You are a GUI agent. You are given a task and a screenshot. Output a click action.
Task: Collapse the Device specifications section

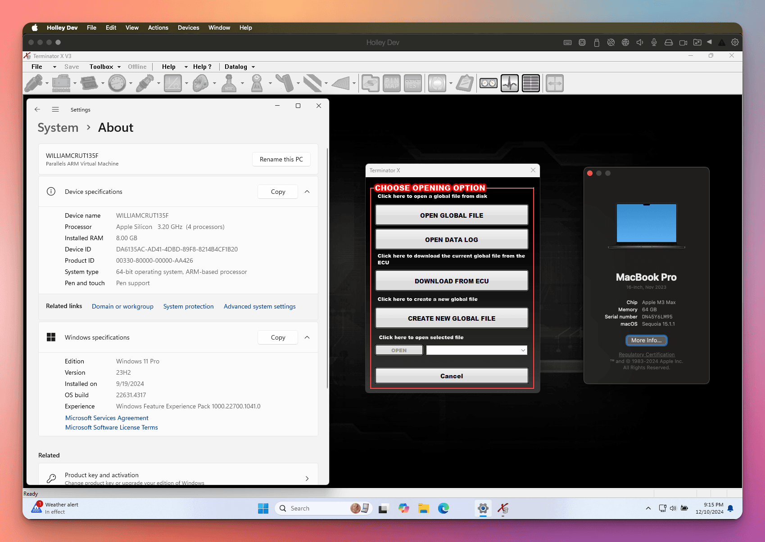[x=307, y=192]
